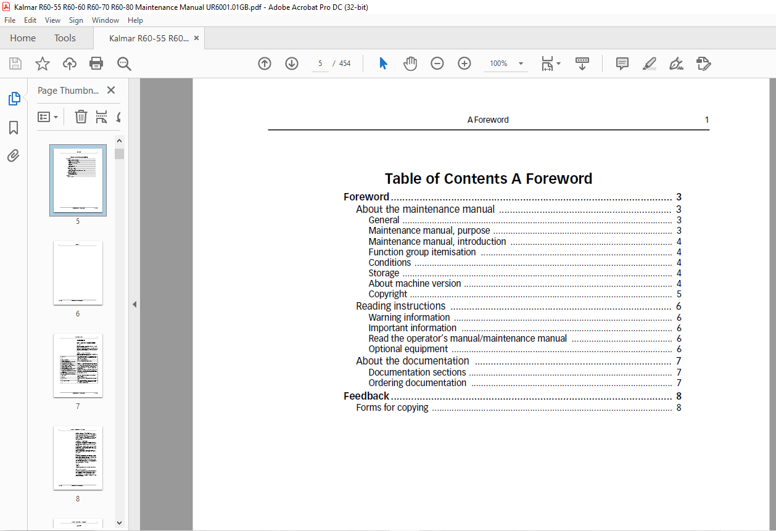Click About the documentation entry
776x531 pixels.
[x=518, y=361]
